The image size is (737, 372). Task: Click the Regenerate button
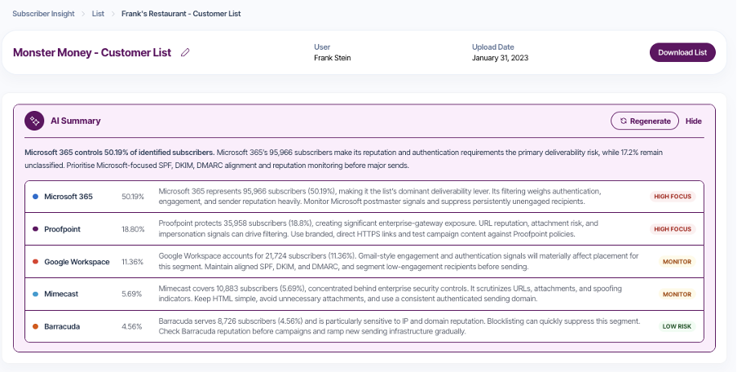(645, 121)
